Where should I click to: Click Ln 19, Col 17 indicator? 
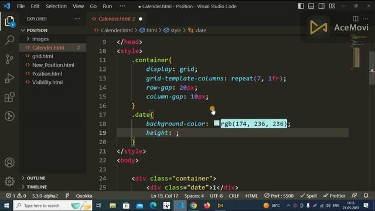click(x=165, y=196)
